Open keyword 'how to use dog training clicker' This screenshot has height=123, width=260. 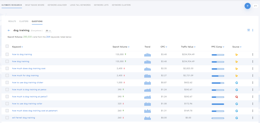(28, 83)
